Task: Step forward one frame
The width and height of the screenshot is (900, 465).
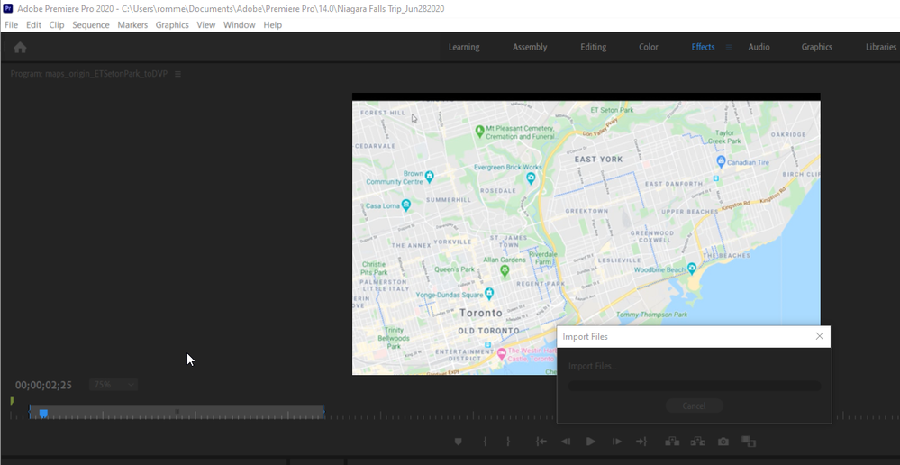Action: tap(617, 442)
